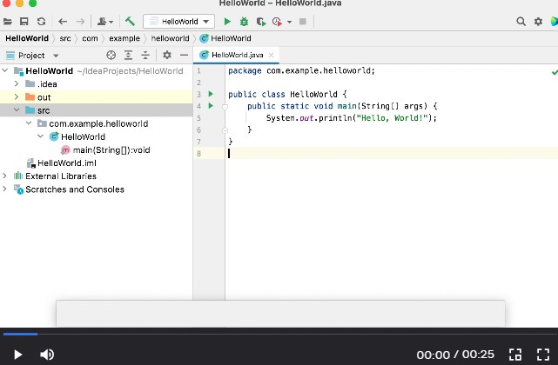This screenshot has width=558, height=365.
Task: Select HelloWorld.iml file
Action: click(x=61, y=163)
